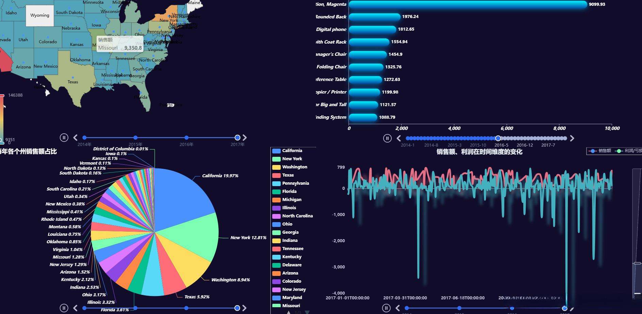Hide Texas slice via legend entry
The image size is (642, 314).
pyautogui.click(x=283, y=175)
